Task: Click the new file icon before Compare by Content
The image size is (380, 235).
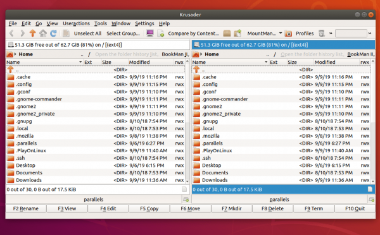Action: (x=161, y=33)
